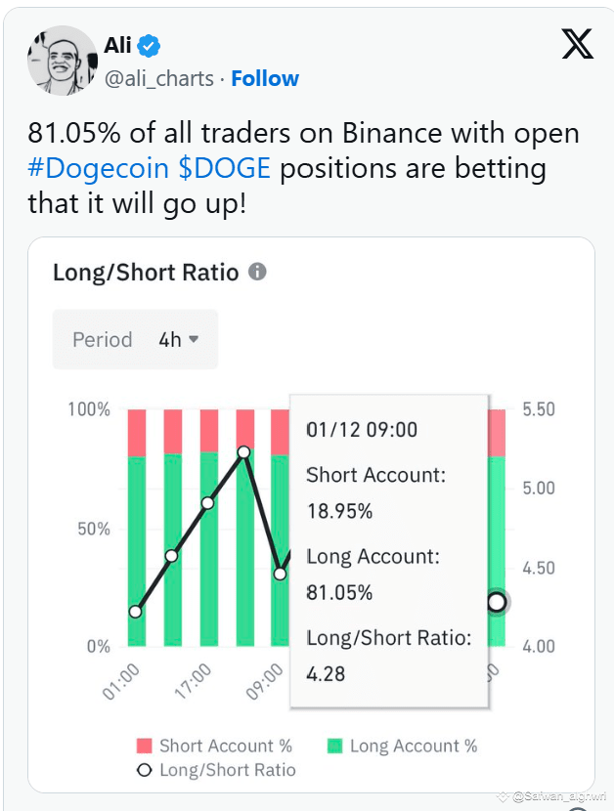Toggle Long/Short Ratio legend circle marker
The image size is (614, 811).
(144, 770)
